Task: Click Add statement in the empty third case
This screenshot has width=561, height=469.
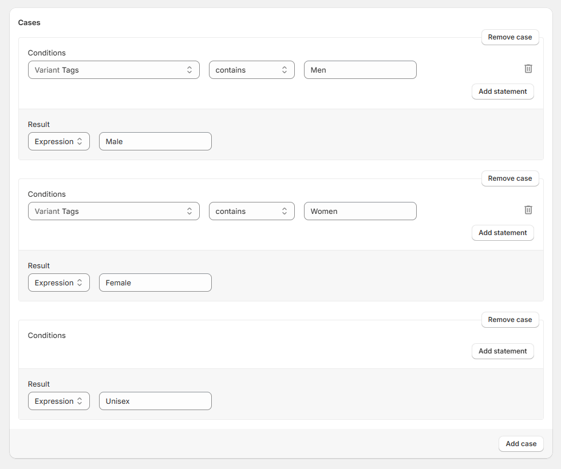Action: (503, 351)
